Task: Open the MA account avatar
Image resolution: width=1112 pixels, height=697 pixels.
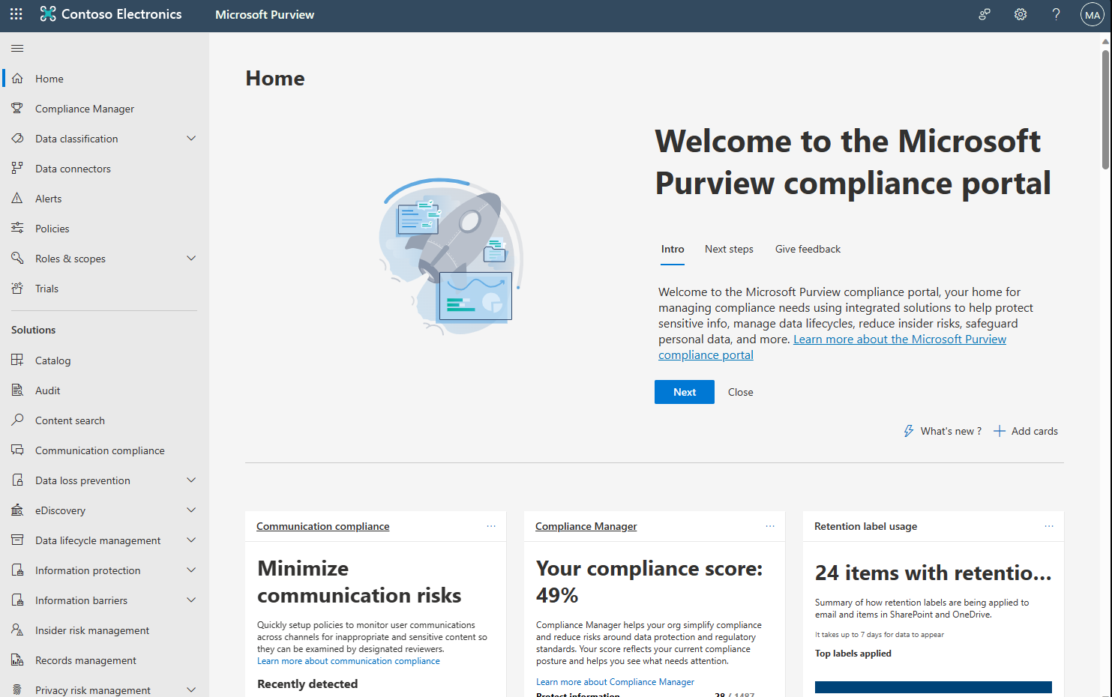Action: (x=1092, y=15)
